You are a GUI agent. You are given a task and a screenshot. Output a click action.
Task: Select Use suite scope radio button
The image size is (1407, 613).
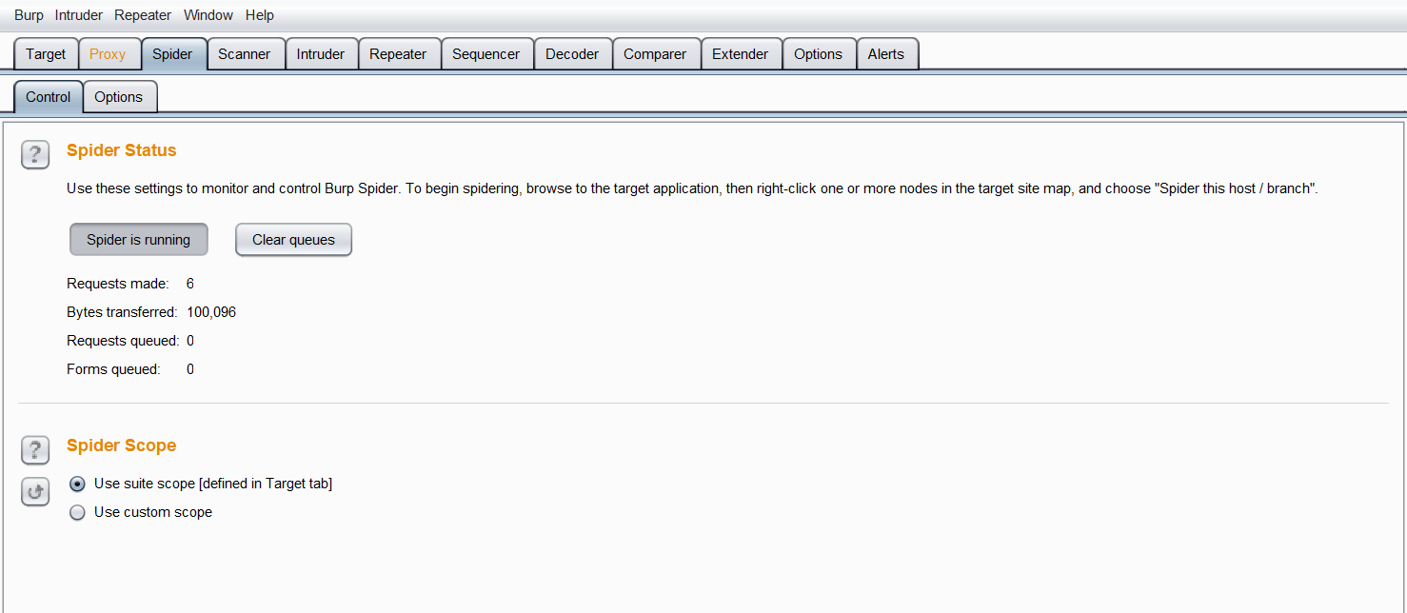tap(77, 484)
